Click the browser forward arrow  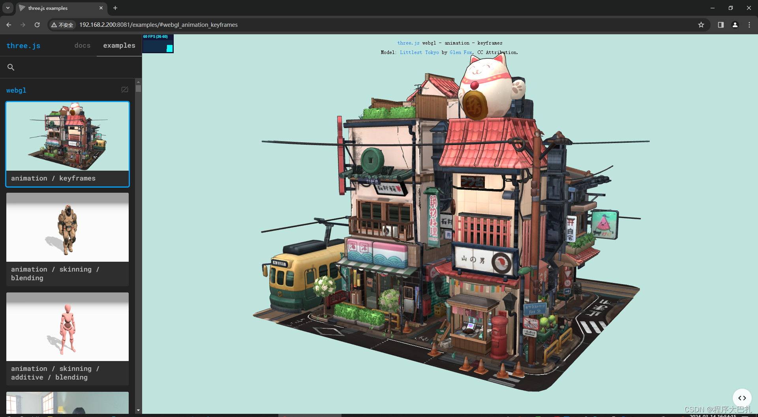[x=23, y=25]
